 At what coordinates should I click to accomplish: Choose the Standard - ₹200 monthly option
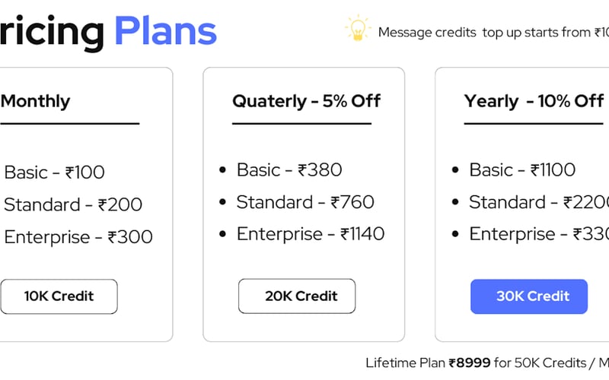pos(73,204)
